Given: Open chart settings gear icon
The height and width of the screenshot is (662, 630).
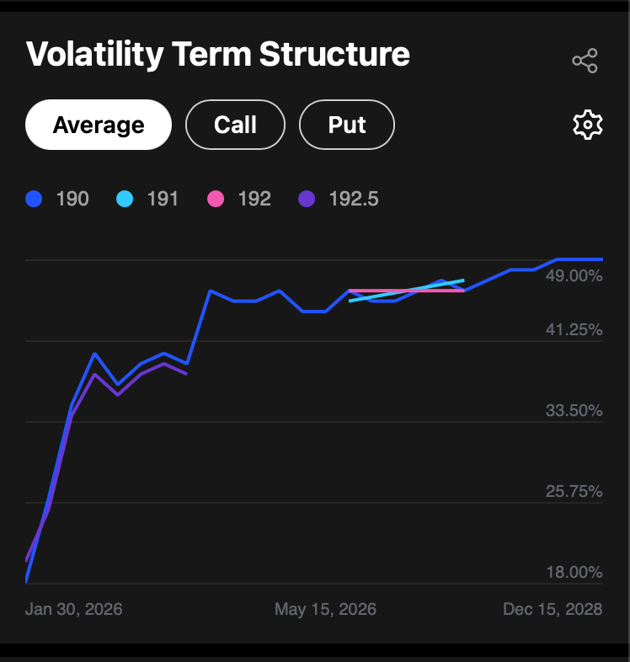Looking at the screenshot, I should (587, 125).
